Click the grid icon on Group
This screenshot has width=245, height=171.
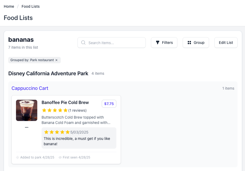pyautogui.click(x=189, y=43)
